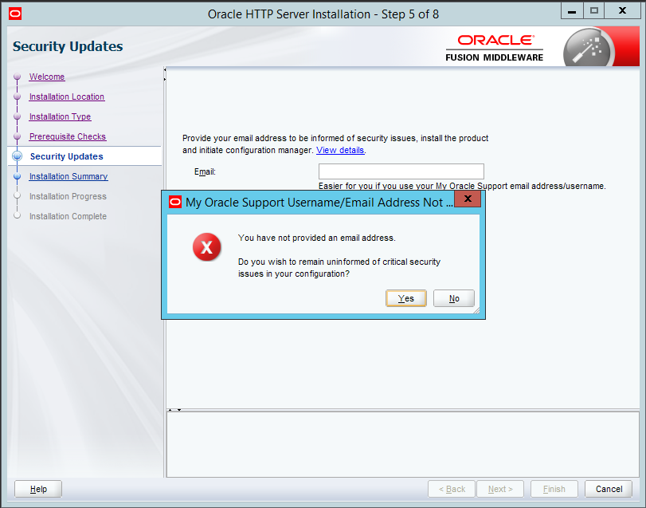Click the Oracle icon in the dialog title

pyautogui.click(x=175, y=203)
